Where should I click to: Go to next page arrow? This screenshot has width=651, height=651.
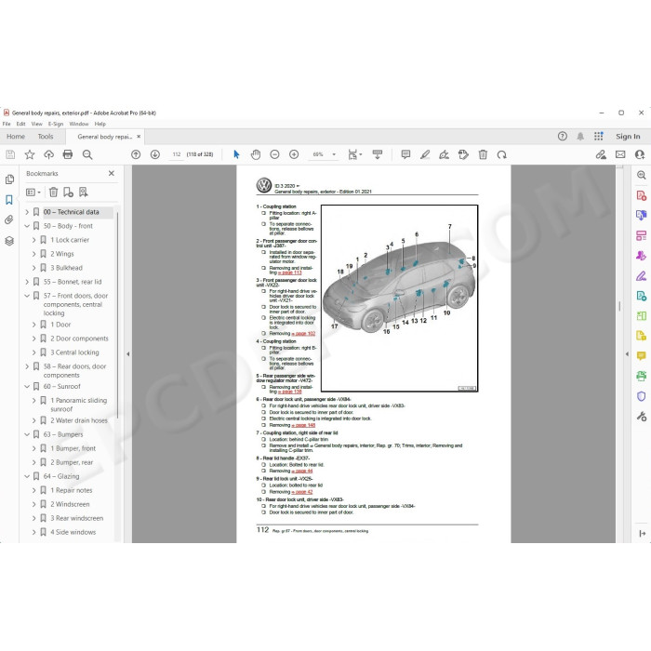(x=155, y=154)
